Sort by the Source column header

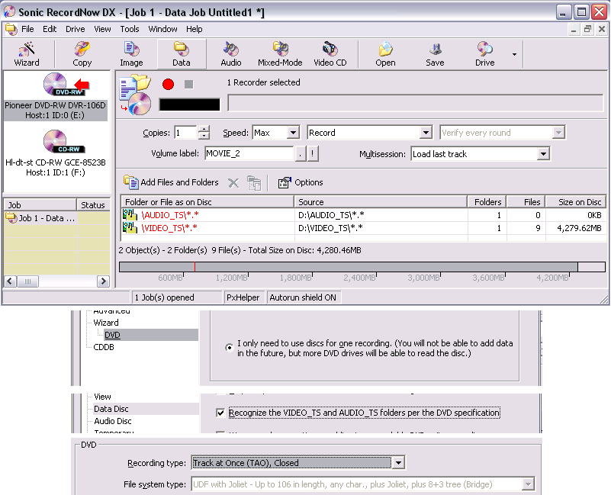coord(381,202)
